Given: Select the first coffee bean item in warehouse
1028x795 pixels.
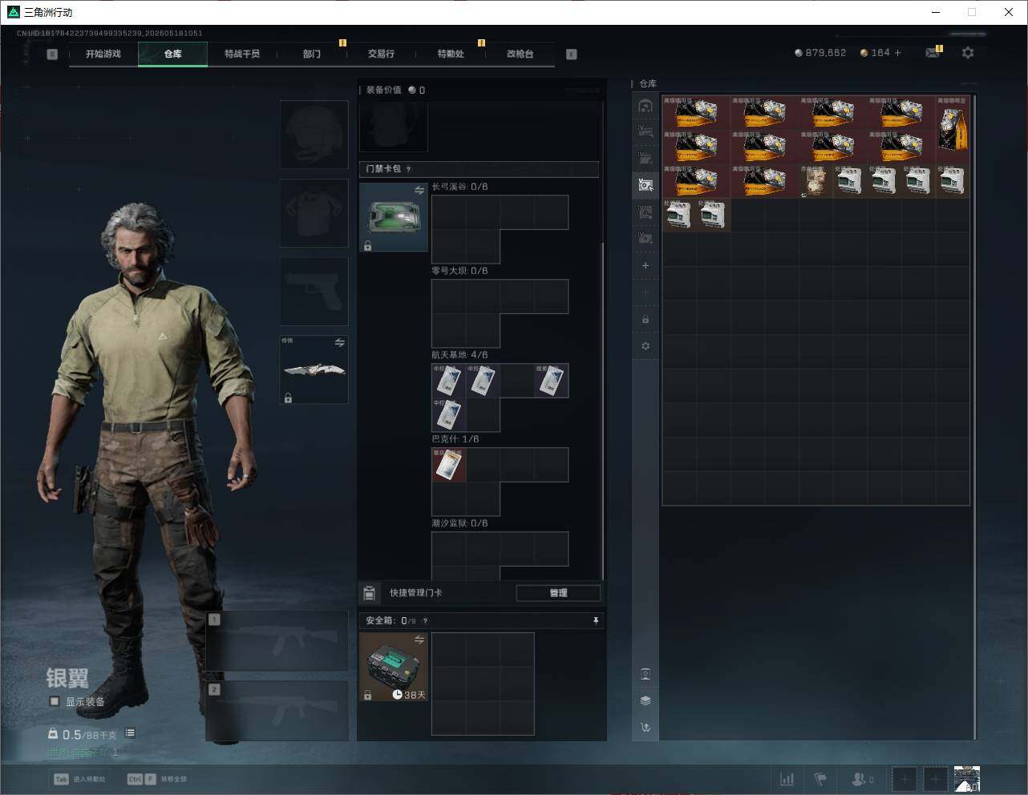Looking at the screenshot, I should (696, 112).
